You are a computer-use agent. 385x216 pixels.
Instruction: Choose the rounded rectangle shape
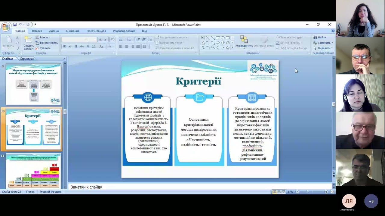pos(228,38)
